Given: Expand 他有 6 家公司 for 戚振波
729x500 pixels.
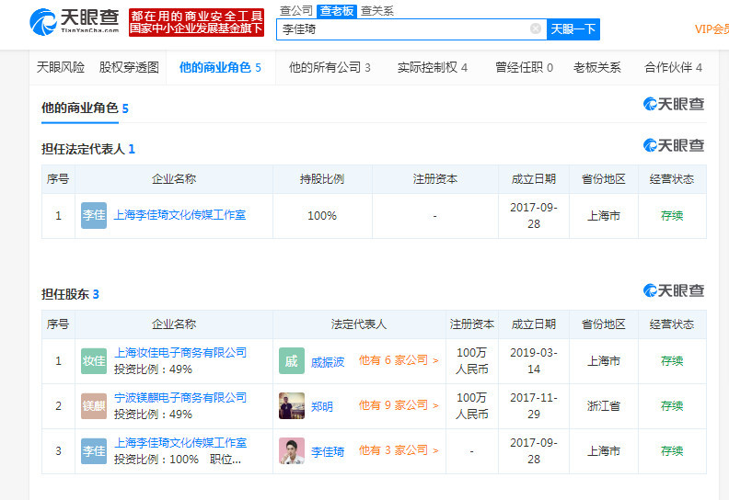Looking at the screenshot, I should [399, 360].
